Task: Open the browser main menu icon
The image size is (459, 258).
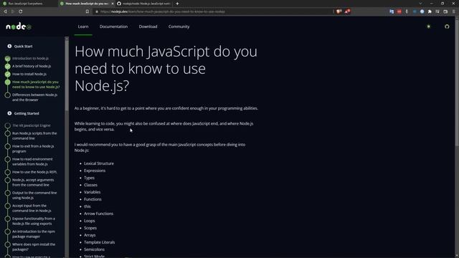Action: click(454, 11)
